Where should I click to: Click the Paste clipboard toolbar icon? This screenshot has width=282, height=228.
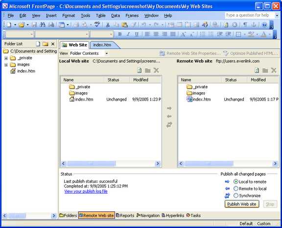point(125,25)
